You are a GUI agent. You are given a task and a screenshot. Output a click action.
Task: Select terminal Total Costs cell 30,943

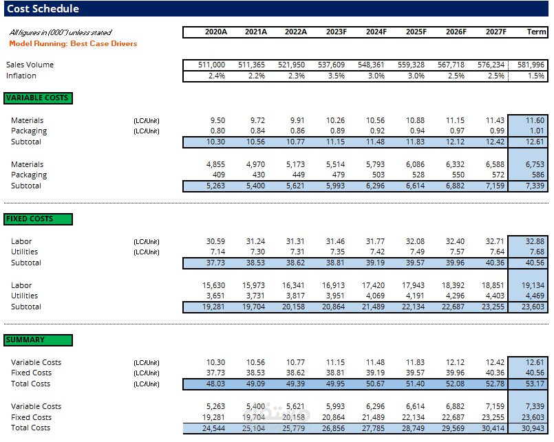[x=533, y=428]
